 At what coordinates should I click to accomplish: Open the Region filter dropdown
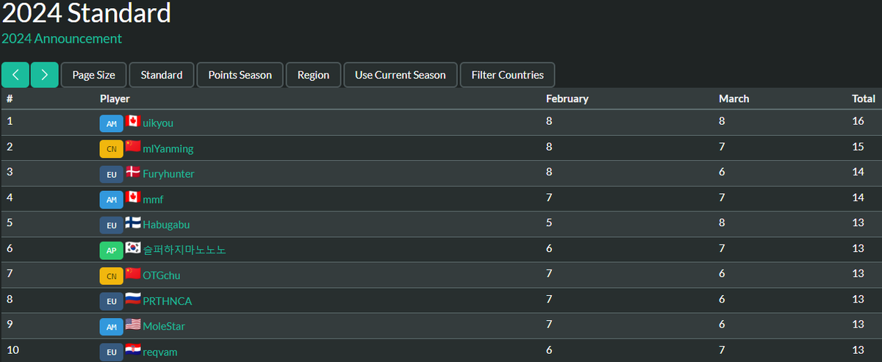(313, 75)
